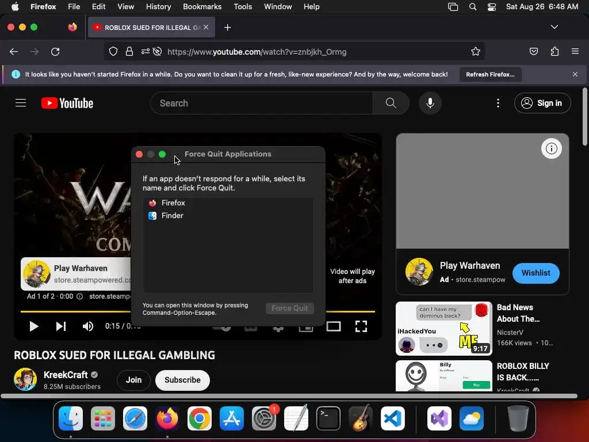Click the Refresh Firefox… button
The height and width of the screenshot is (442, 589).
click(x=490, y=74)
